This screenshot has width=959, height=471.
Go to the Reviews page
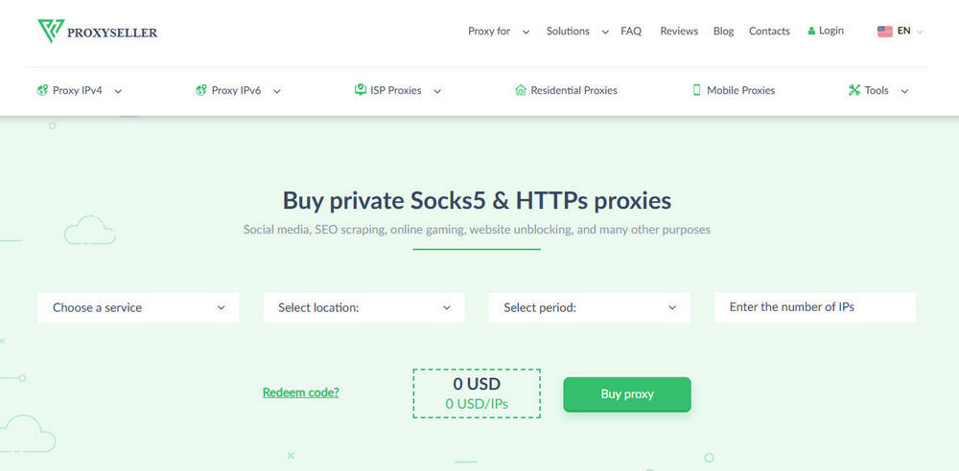pos(679,32)
